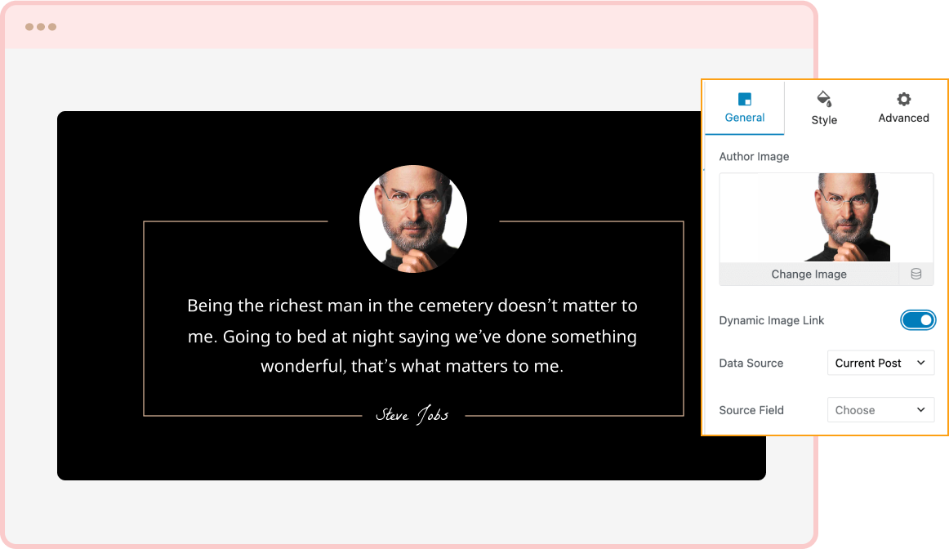The image size is (949, 549).
Task: Select the Steve Jobs signature text
Action: [x=412, y=415]
